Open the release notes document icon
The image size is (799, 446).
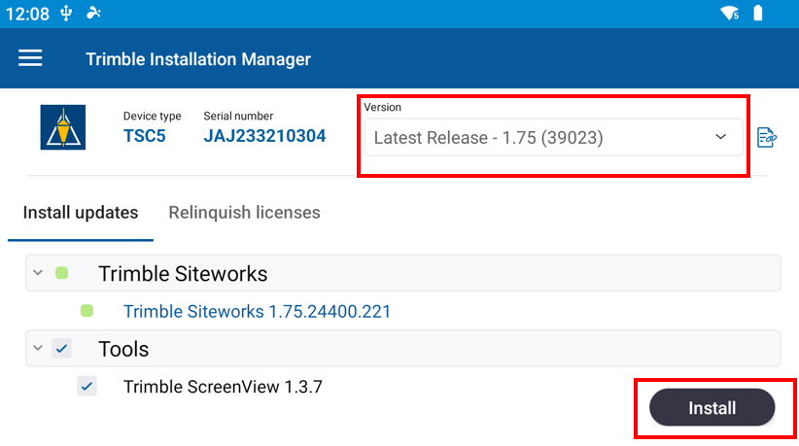(766, 137)
